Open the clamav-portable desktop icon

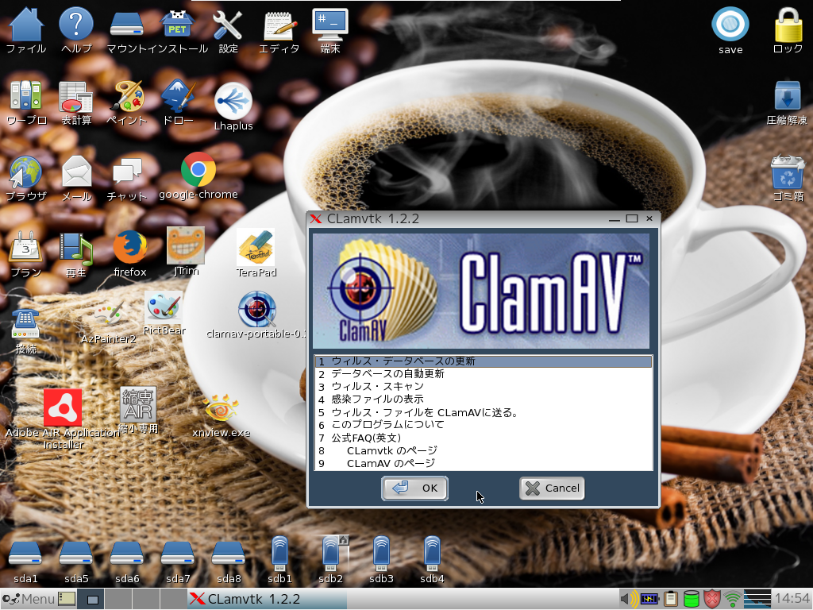pos(257,309)
